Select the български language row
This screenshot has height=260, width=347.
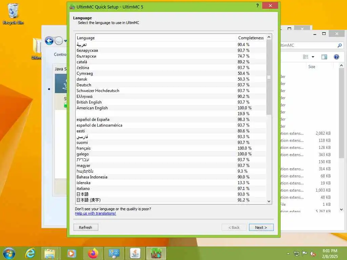click(x=171, y=56)
